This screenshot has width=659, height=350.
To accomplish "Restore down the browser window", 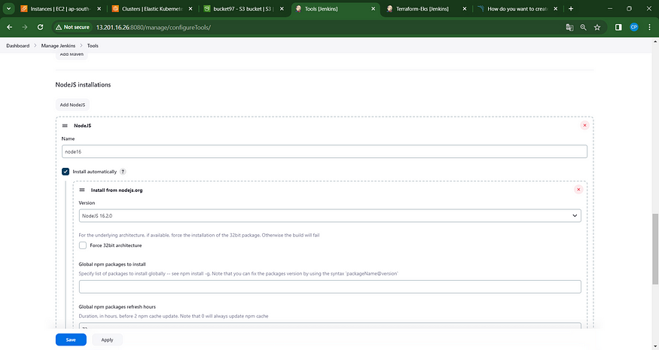I will (629, 8).
